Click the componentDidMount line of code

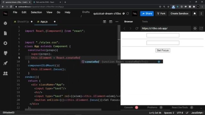[44, 65]
